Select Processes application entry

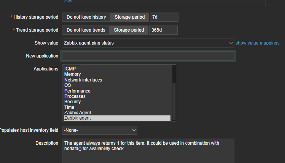75,96
